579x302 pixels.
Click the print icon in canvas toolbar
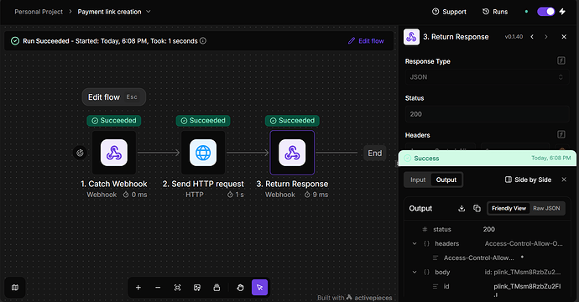click(216, 287)
